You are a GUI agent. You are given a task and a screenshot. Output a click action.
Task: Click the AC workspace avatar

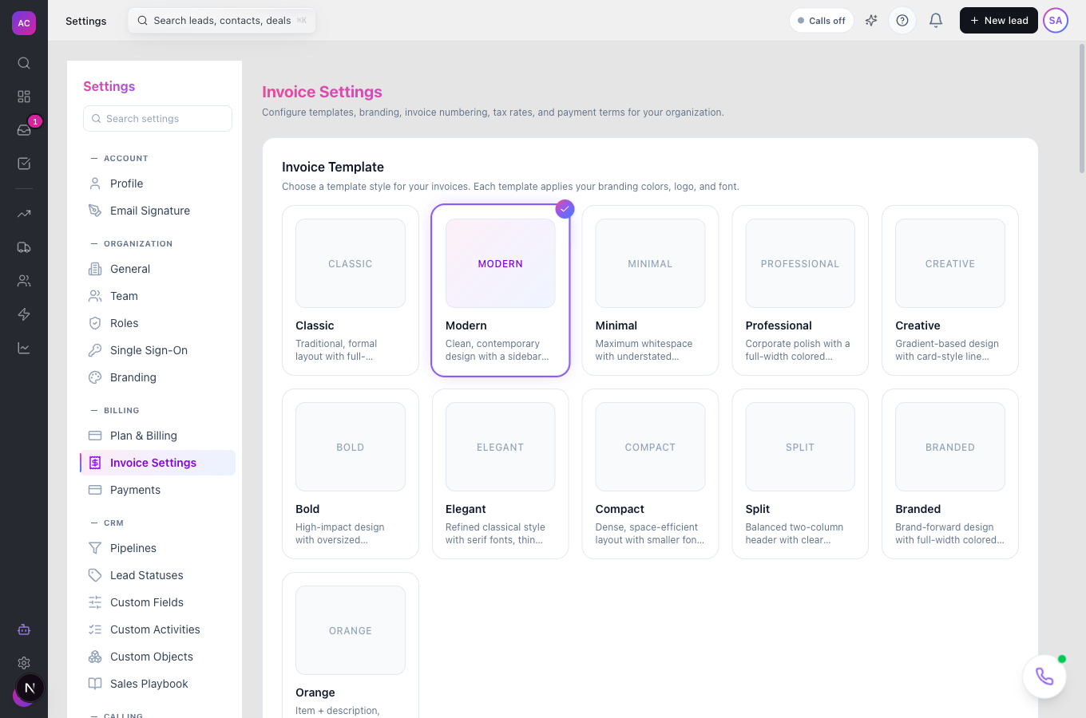24,23
